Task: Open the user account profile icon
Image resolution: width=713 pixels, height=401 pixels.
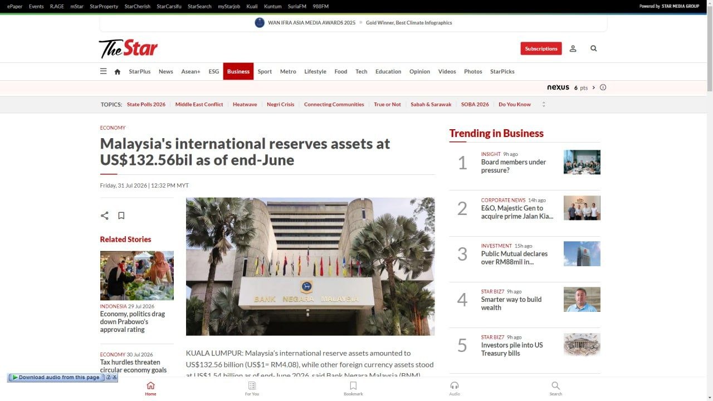Action: [573, 48]
